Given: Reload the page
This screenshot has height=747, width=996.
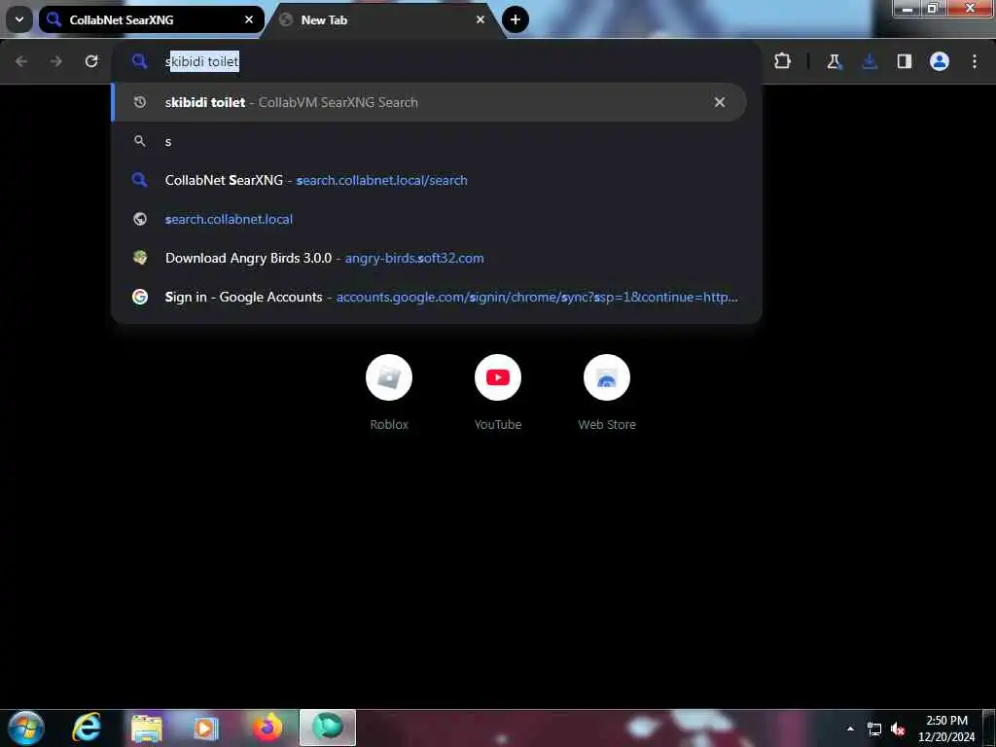Looking at the screenshot, I should (91, 61).
